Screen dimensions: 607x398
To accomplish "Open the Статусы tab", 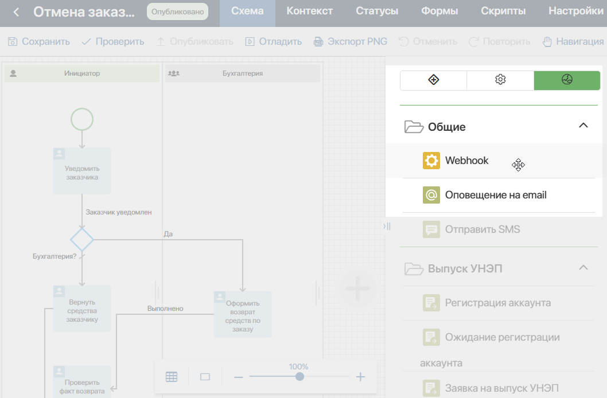I will point(377,11).
